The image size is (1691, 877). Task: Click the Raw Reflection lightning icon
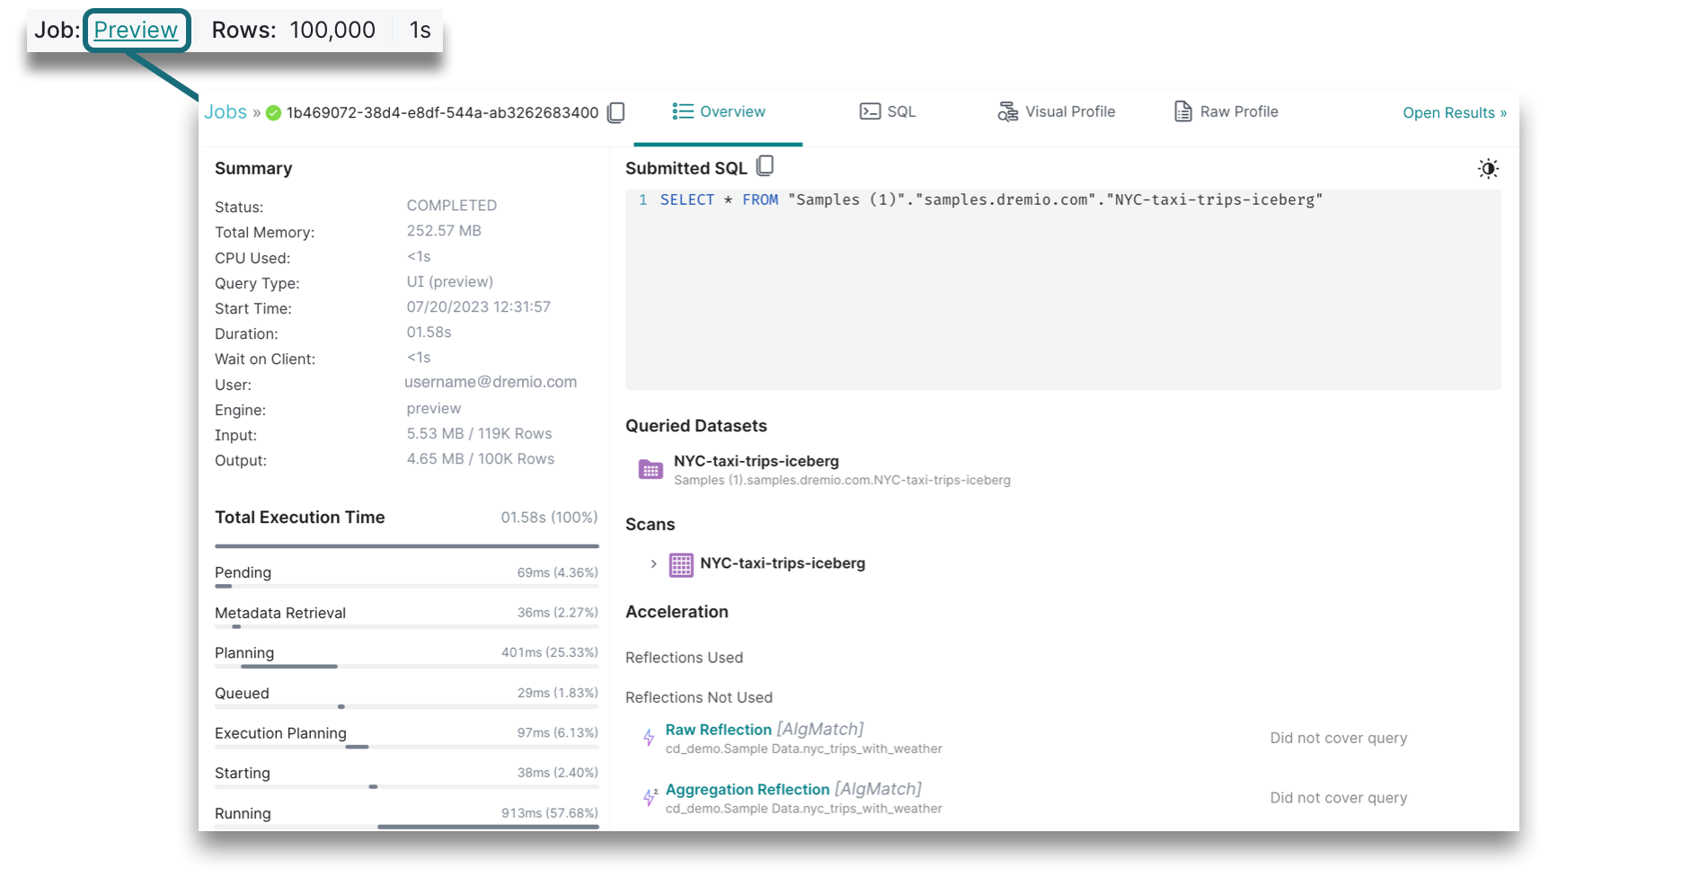point(649,738)
